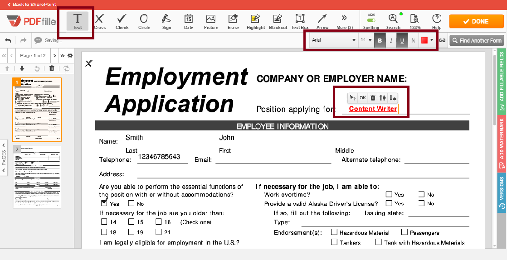Toggle bold formatting
507x260 pixels.
[380, 40]
